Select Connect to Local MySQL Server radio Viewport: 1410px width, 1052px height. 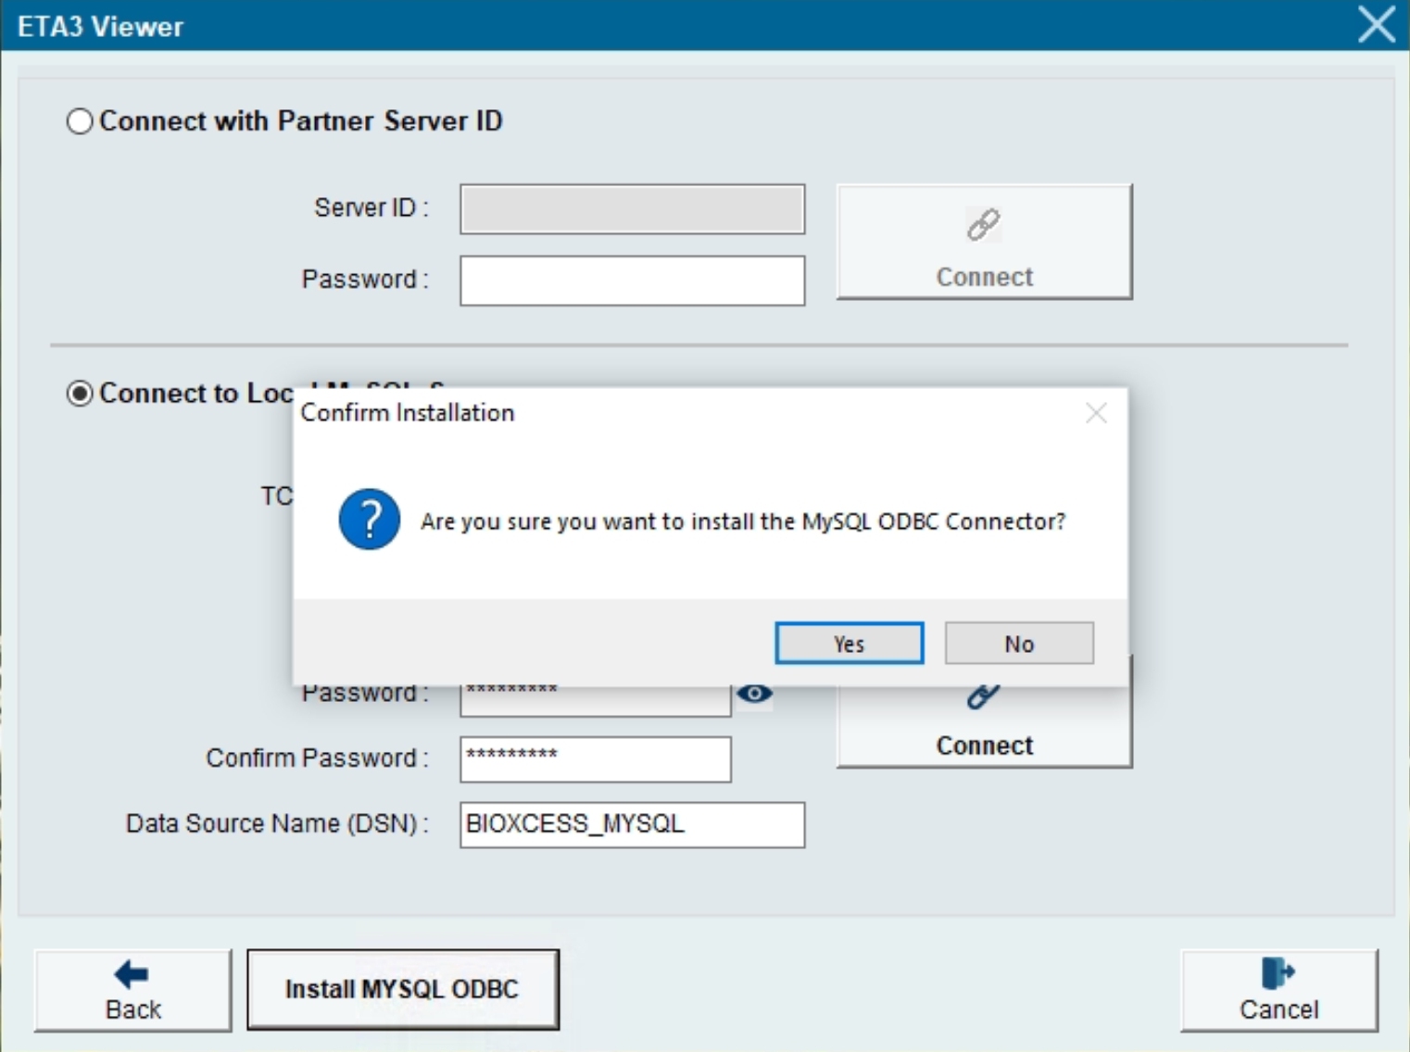[80, 394]
